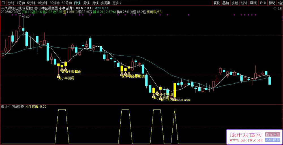Click the +自 add-to-watchlist button
The image size is (283, 145).
click(280, 3)
